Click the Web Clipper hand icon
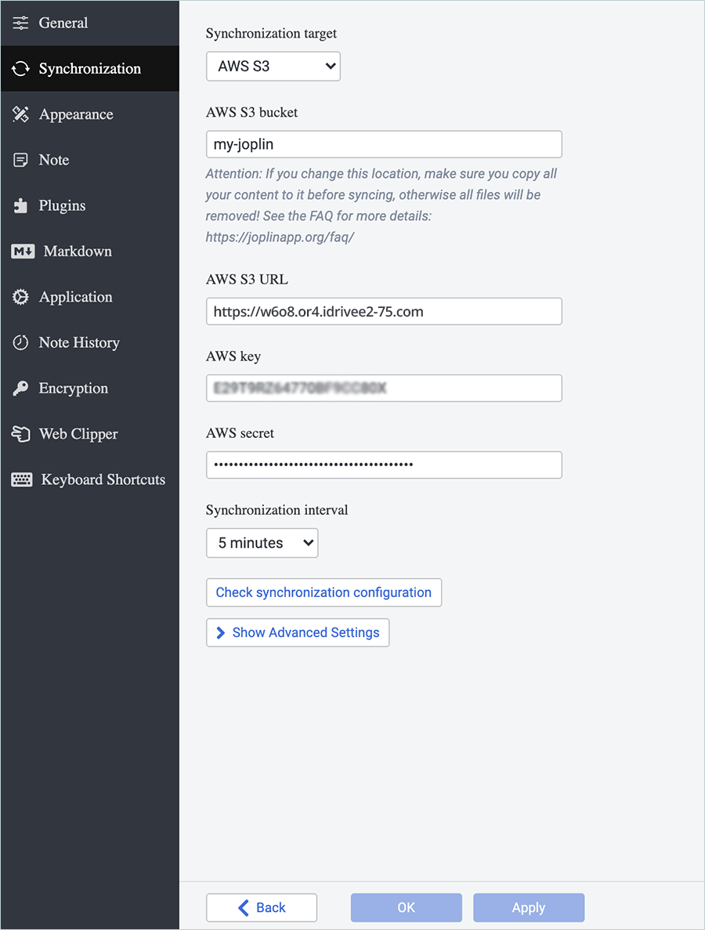Screen dimensions: 705x930 coord(20,434)
